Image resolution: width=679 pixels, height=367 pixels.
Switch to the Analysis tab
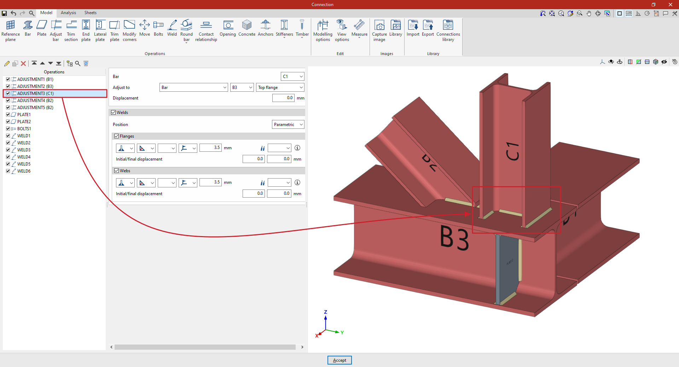(x=68, y=13)
